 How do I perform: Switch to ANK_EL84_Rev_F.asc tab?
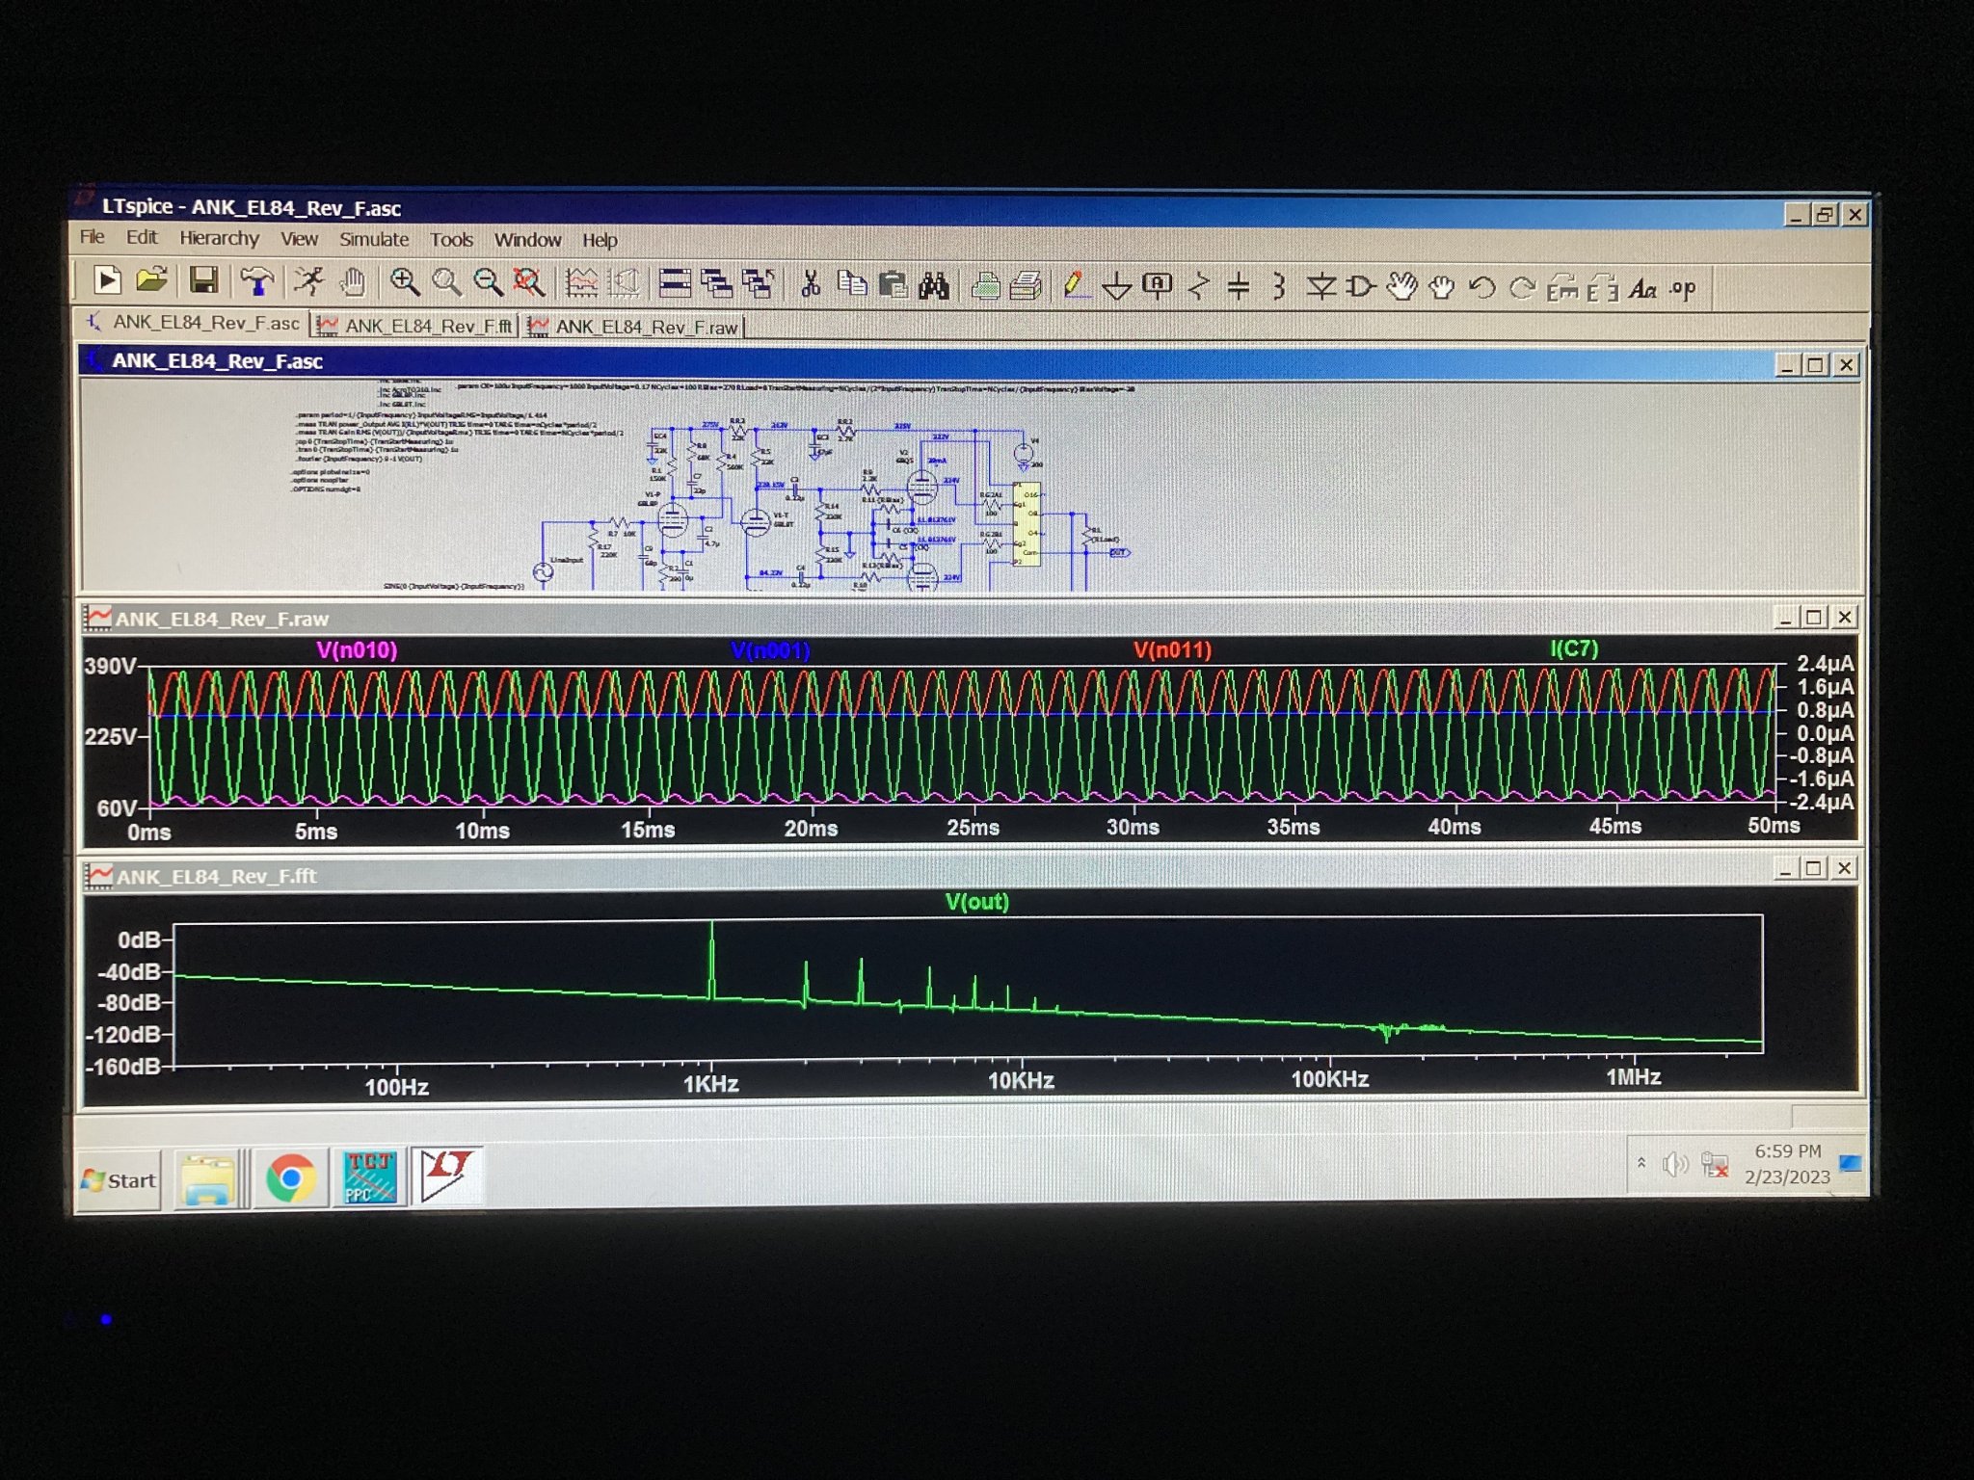(194, 323)
